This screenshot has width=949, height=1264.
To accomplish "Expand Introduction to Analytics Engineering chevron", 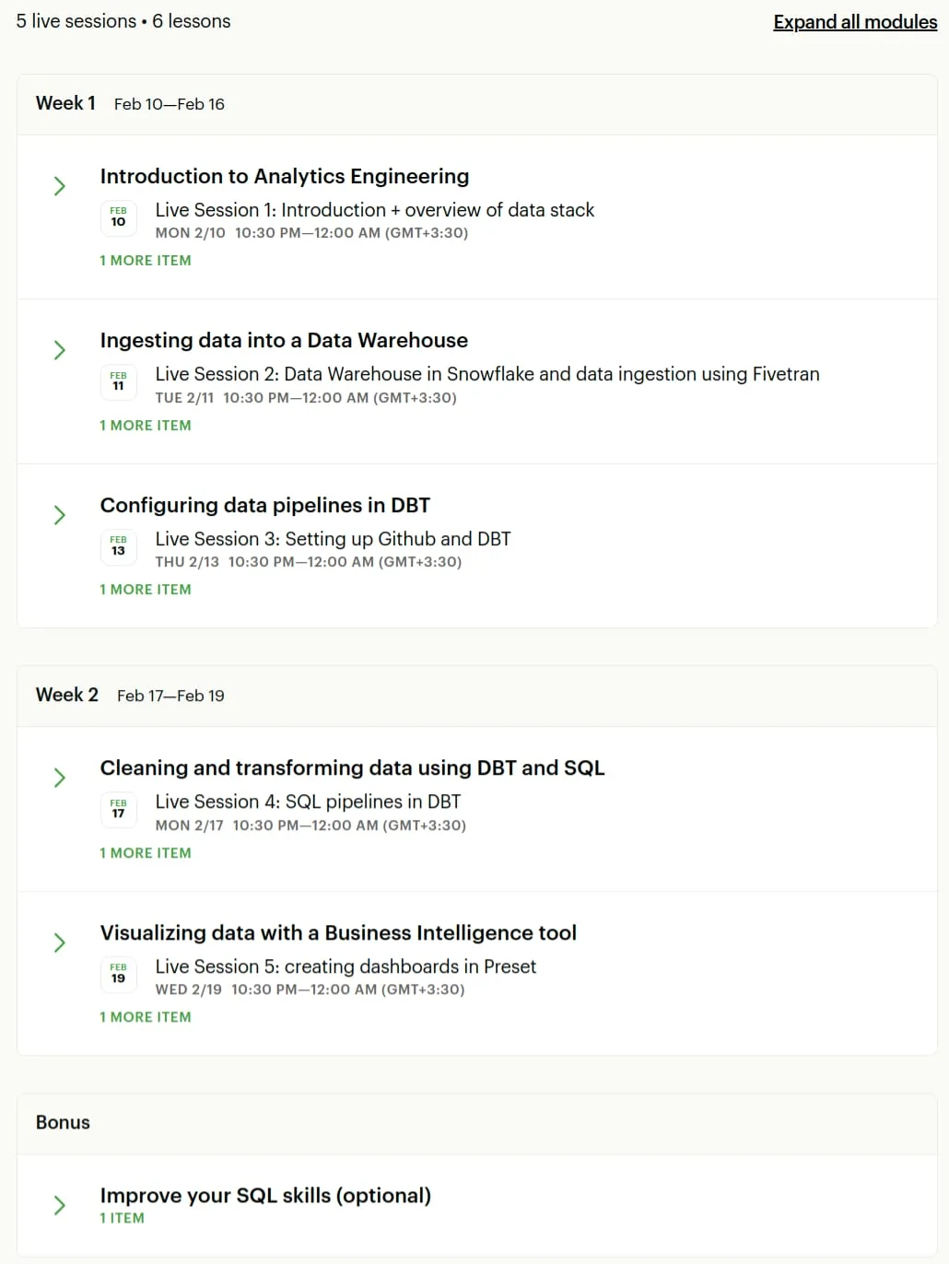I will pyautogui.click(x=60, y=186).
